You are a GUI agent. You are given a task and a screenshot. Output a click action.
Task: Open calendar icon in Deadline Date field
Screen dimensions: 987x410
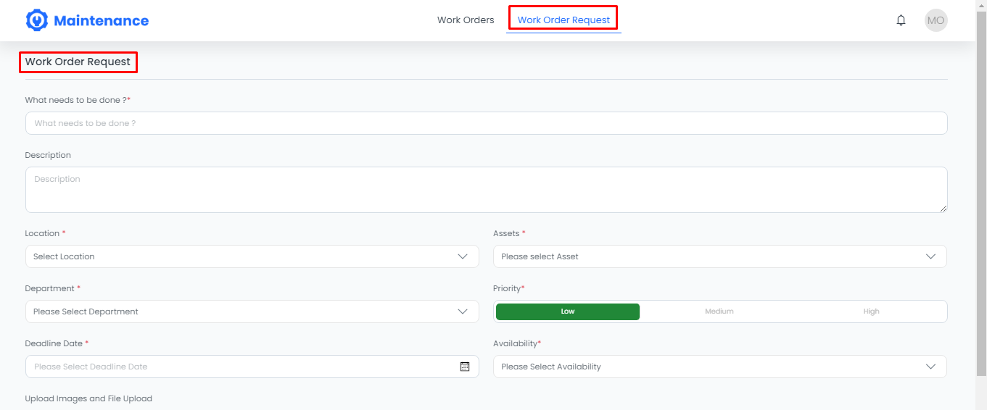coord(465,367)
